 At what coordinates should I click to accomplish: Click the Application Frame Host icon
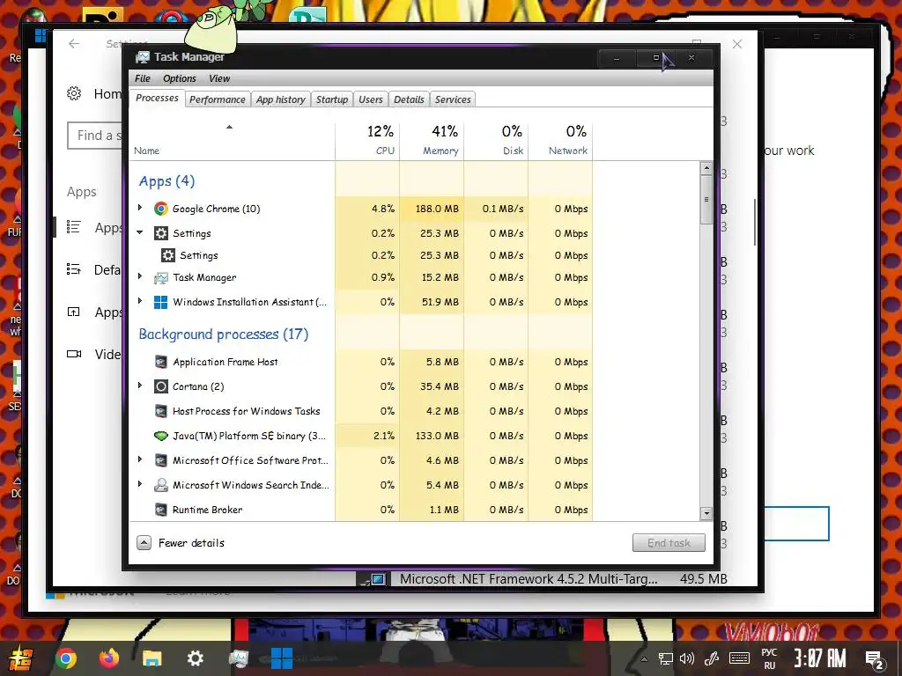click(161, 362)
